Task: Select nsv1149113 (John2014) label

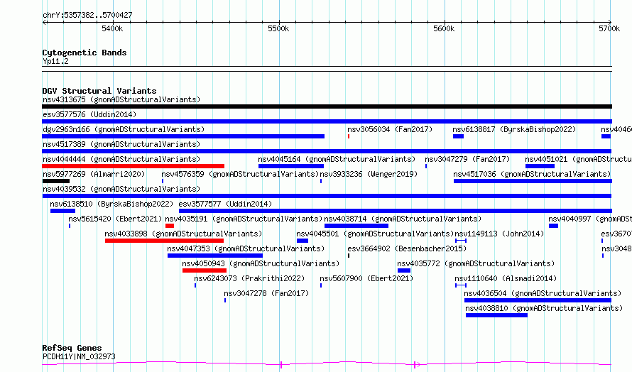Action: [x=499, y=234]
